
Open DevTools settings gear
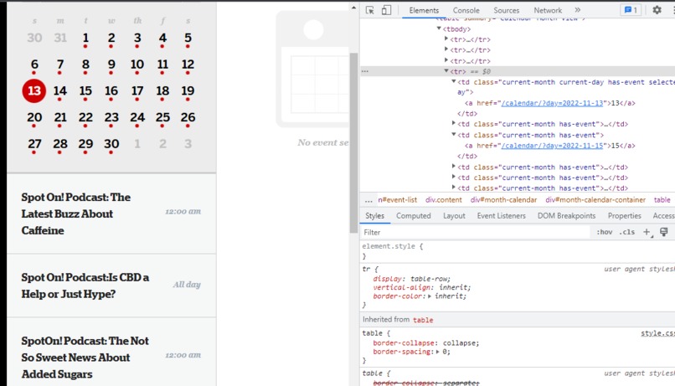click(x=657, y=10)
